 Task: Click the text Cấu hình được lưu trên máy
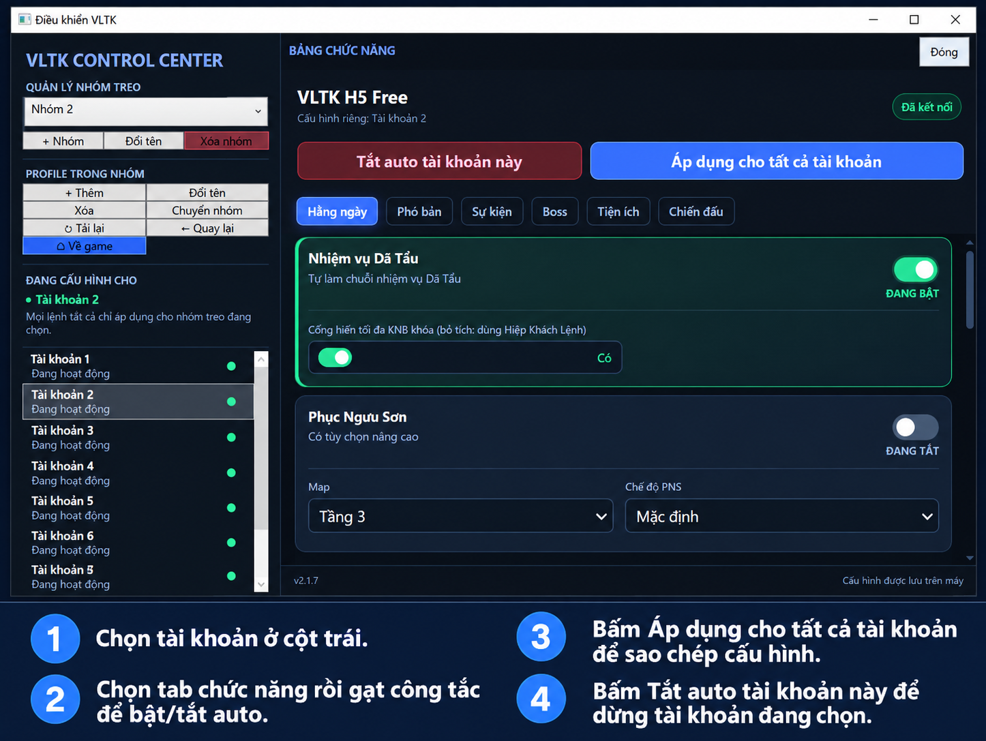903,581
